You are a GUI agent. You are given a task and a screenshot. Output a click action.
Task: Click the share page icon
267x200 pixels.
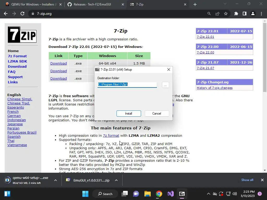coord(217,14)
